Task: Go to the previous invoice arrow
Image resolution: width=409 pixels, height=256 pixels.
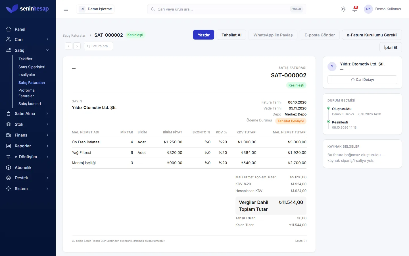Action: [x=68, y=46]
